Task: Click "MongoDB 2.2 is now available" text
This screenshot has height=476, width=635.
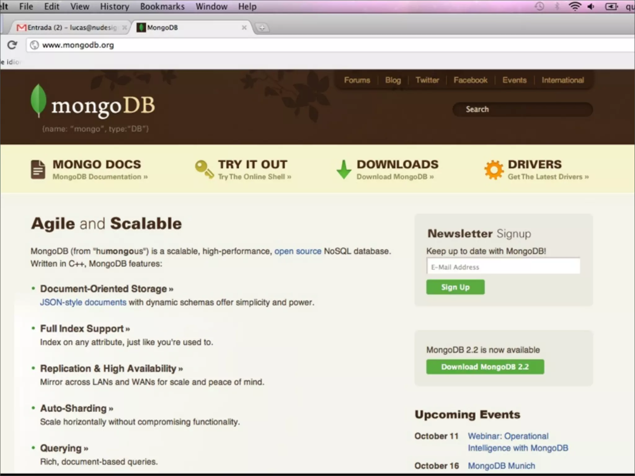Action: (x=483, y=350)
